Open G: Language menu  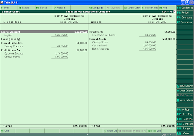pos(97,8)
